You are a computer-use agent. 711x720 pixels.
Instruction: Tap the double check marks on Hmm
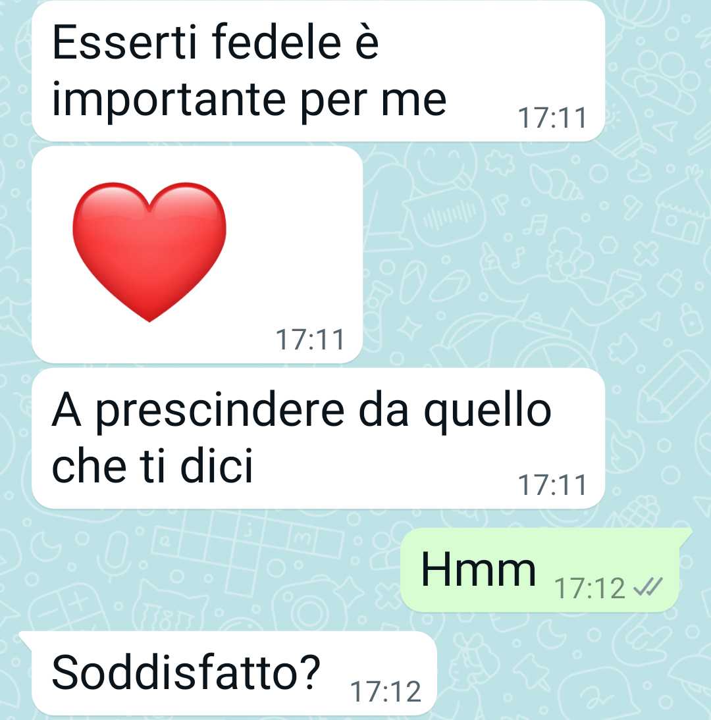[648, 587]
